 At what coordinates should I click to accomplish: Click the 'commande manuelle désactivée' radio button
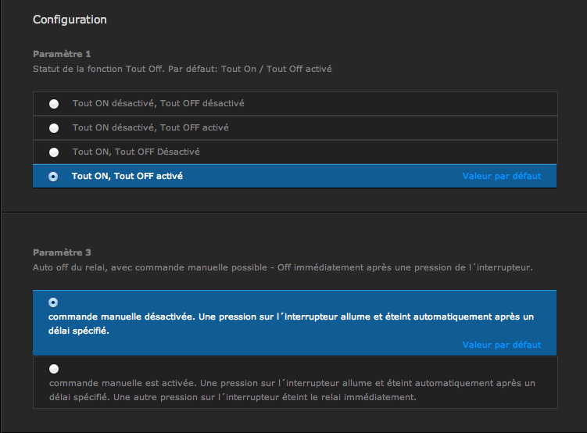click(53, 302)
